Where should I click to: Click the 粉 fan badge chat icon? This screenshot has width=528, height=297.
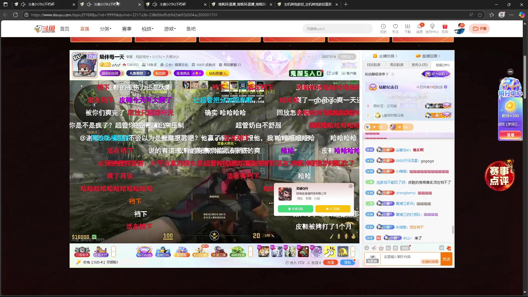coord(388,248)
